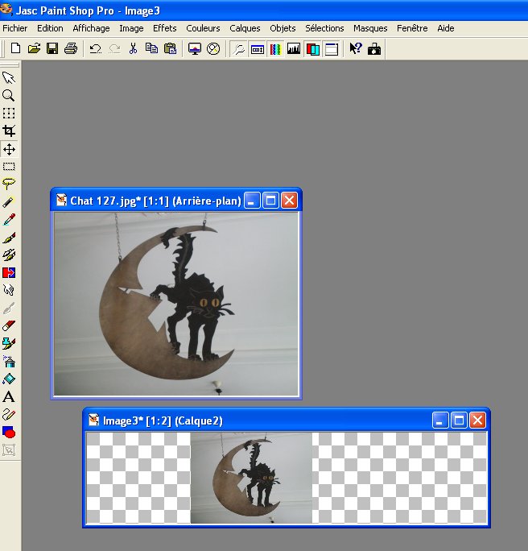This screenshot has width=528, height=551.
Task: Start screen capture with camera icon
Action: [x=374, y=48]
